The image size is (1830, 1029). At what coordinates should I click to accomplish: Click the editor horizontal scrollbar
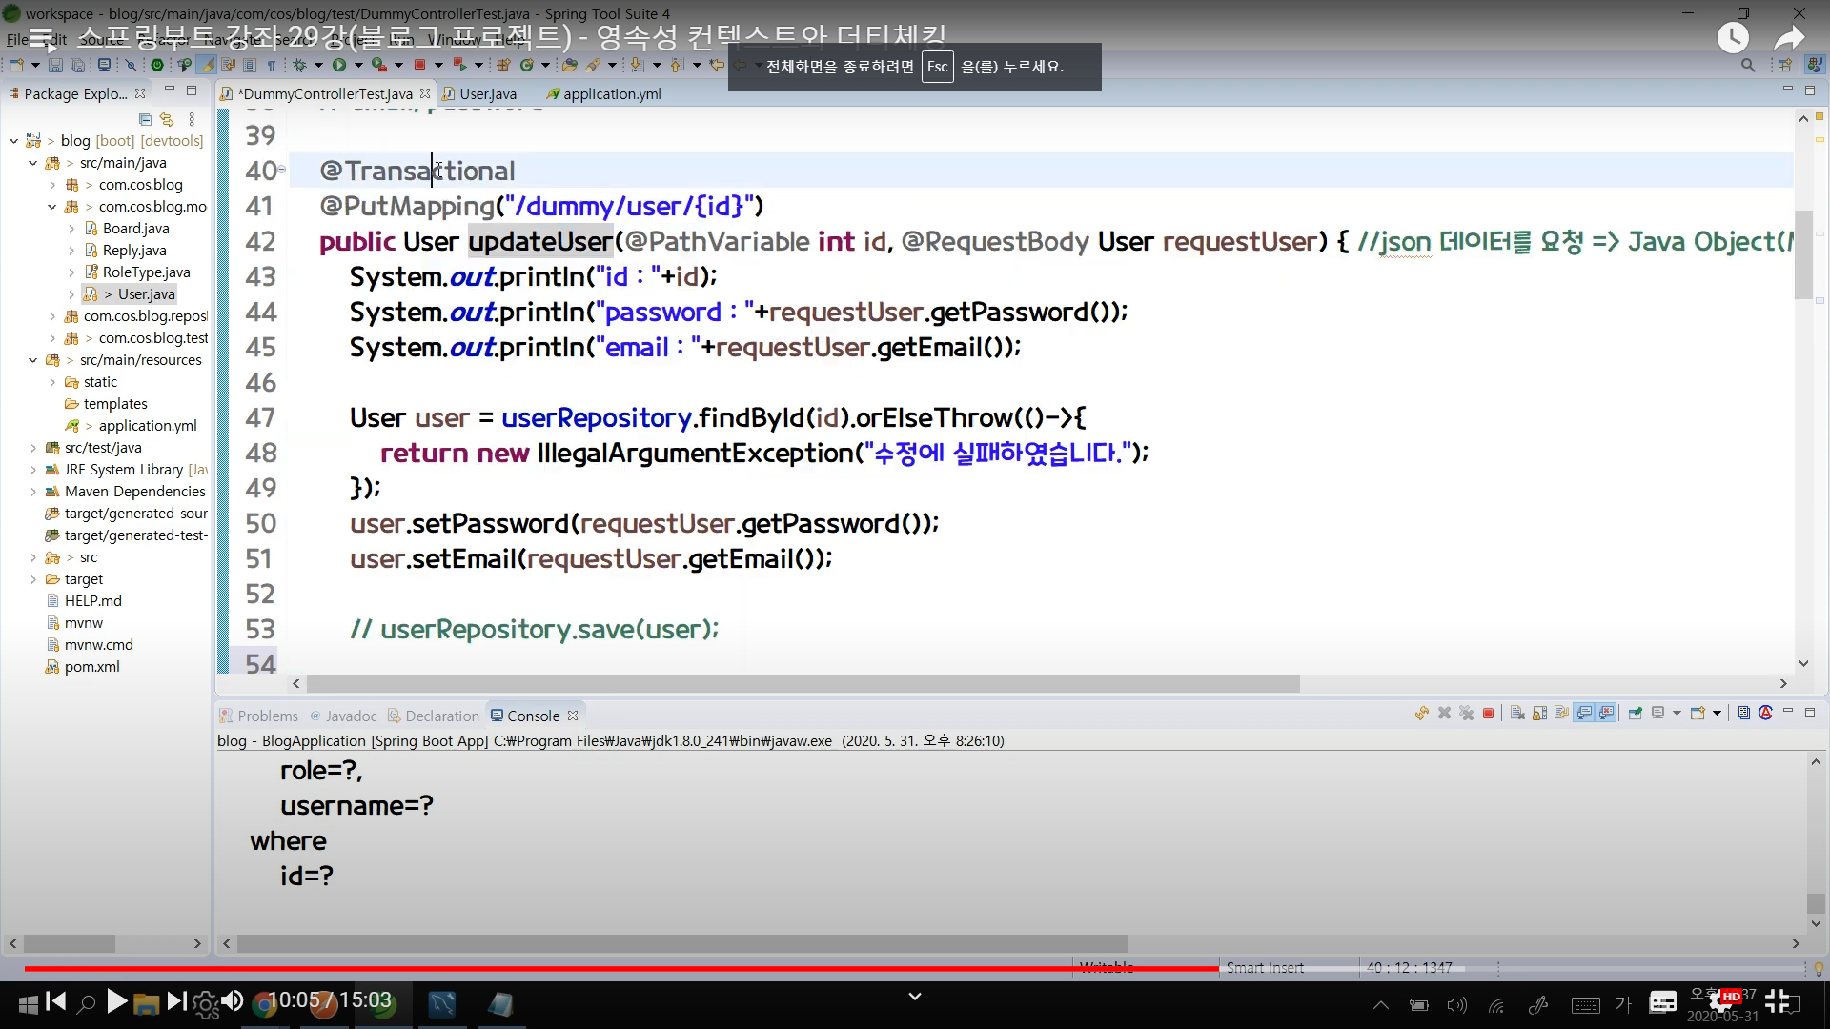(x=803, y=684)
